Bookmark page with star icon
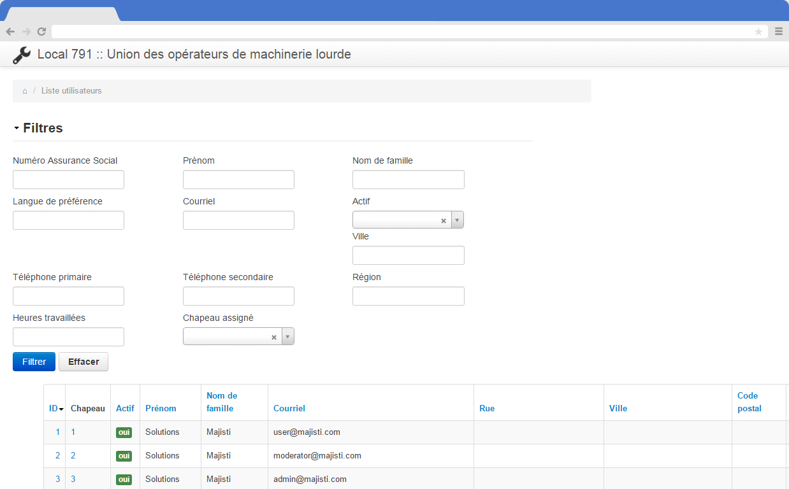 pyautogui.click(x=758, y=32)
